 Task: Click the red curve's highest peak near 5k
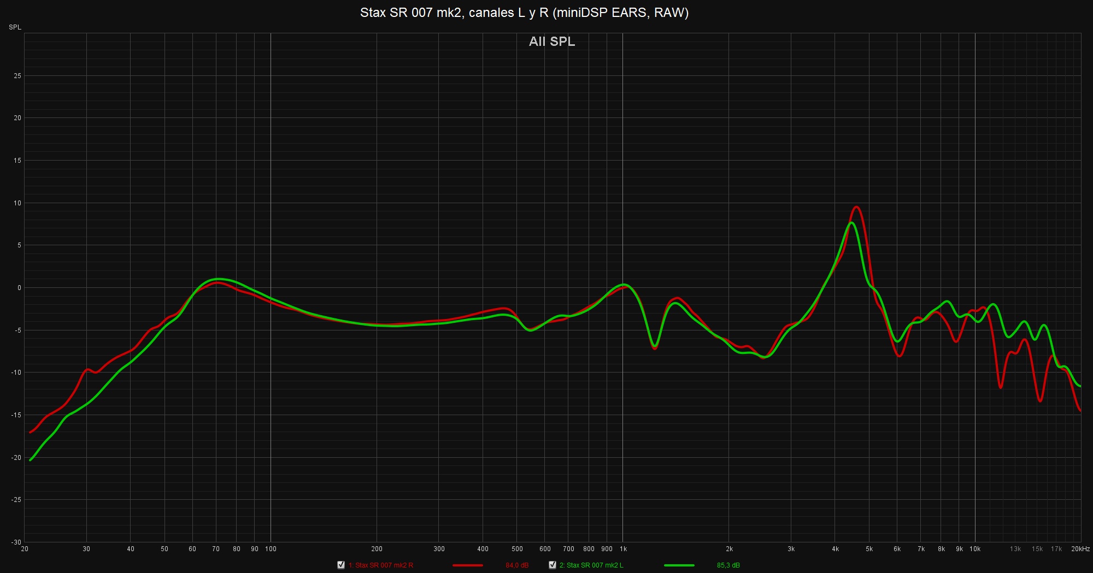(856, 207)
